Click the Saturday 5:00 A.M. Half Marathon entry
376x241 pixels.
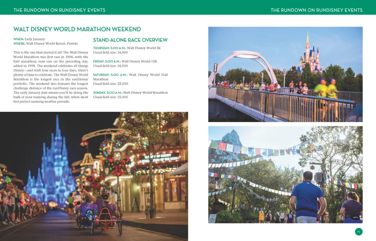point(130,77)
